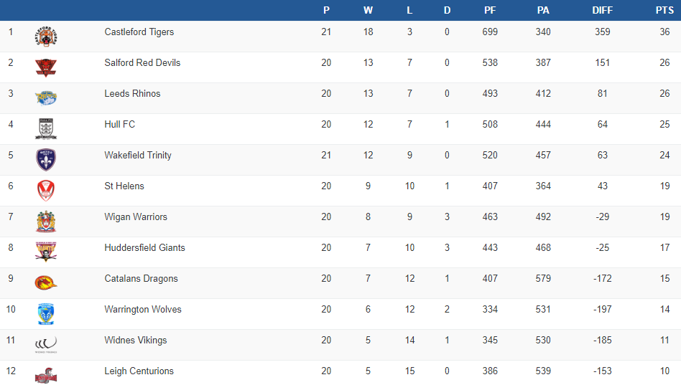
Task: Open the Leigh Centurions badge
Action: point(46,376)
